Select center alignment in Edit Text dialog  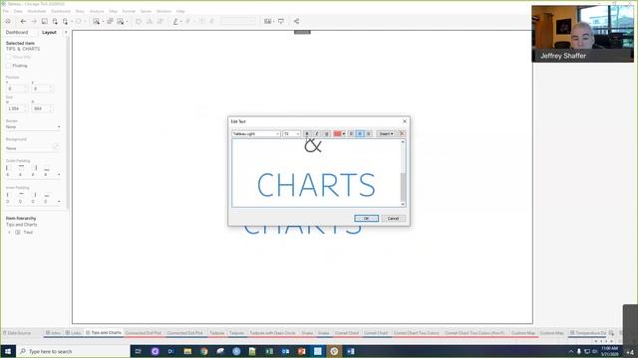[360, 133]
